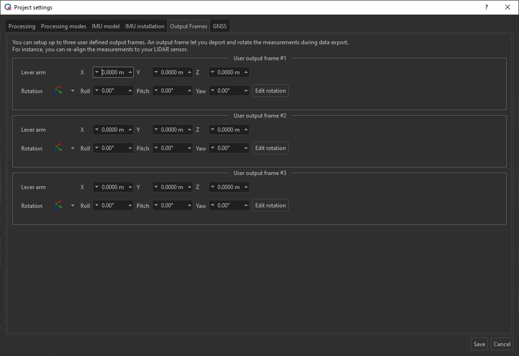Decrease frame #1 Roll angle value
This screenshot has width=519, height=356.
(97, 91)
